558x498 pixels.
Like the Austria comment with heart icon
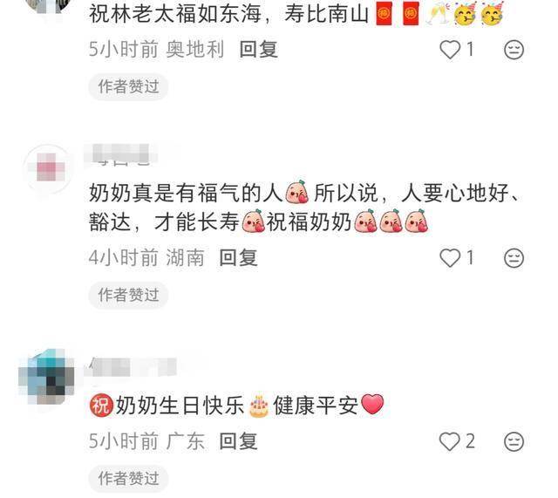[x=450, y=50]
